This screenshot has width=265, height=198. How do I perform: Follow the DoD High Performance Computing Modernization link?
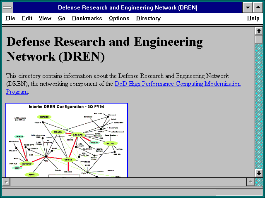tap(178, 84)
